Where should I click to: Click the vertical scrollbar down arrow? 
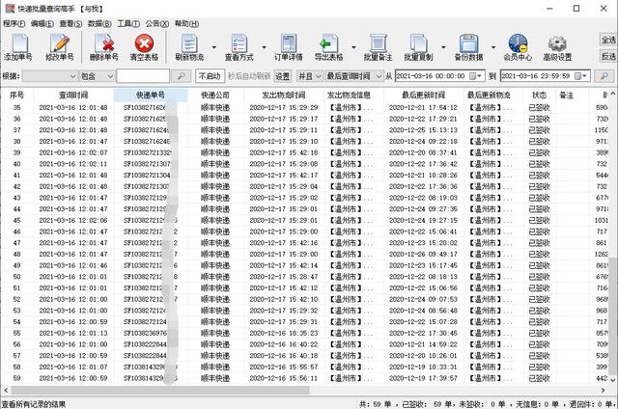tap(613, 380)
